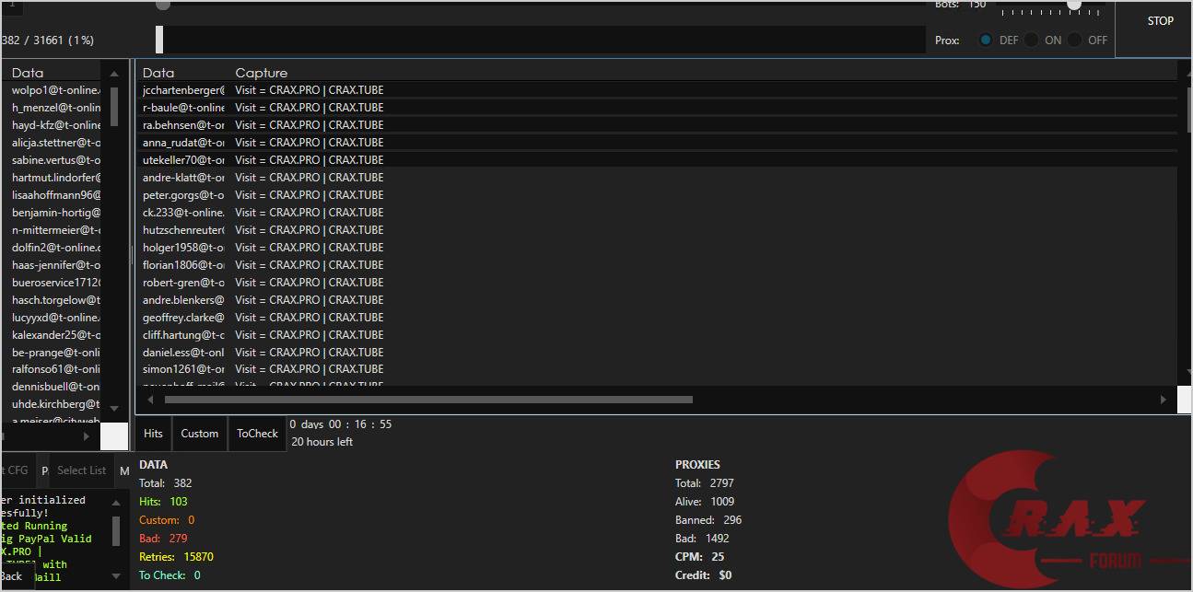Click the STOP button
1193x592 pixels.
1160,21
